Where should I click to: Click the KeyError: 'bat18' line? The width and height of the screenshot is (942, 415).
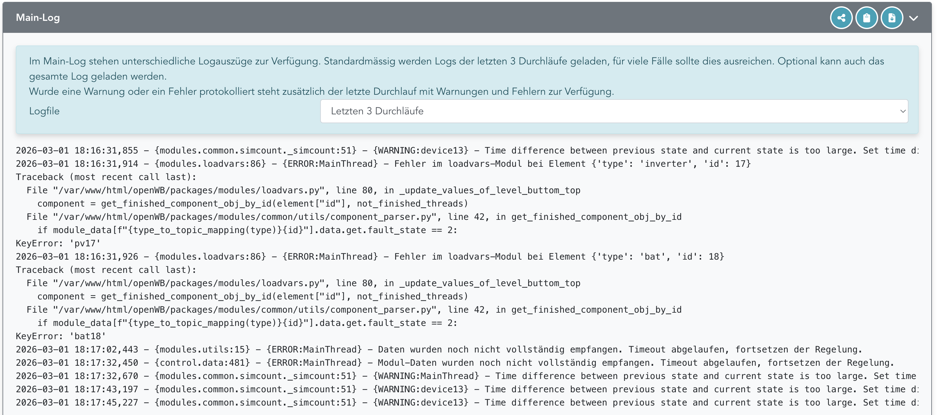[61, 336]
